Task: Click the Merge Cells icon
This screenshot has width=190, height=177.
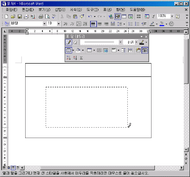Action: pyautogui.click(x=99, y=50)
